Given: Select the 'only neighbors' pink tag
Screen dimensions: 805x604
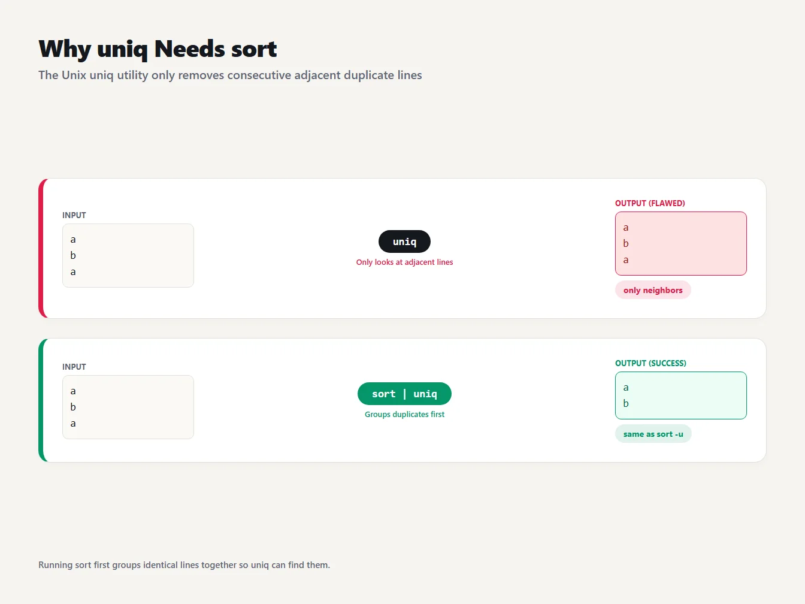Looking at the screenshot, I should click(x=653, y=290).
